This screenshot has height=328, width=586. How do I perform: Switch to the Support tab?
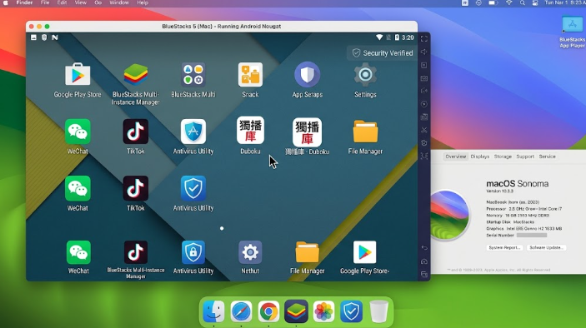pyautogui.click(x=525, y=157)
